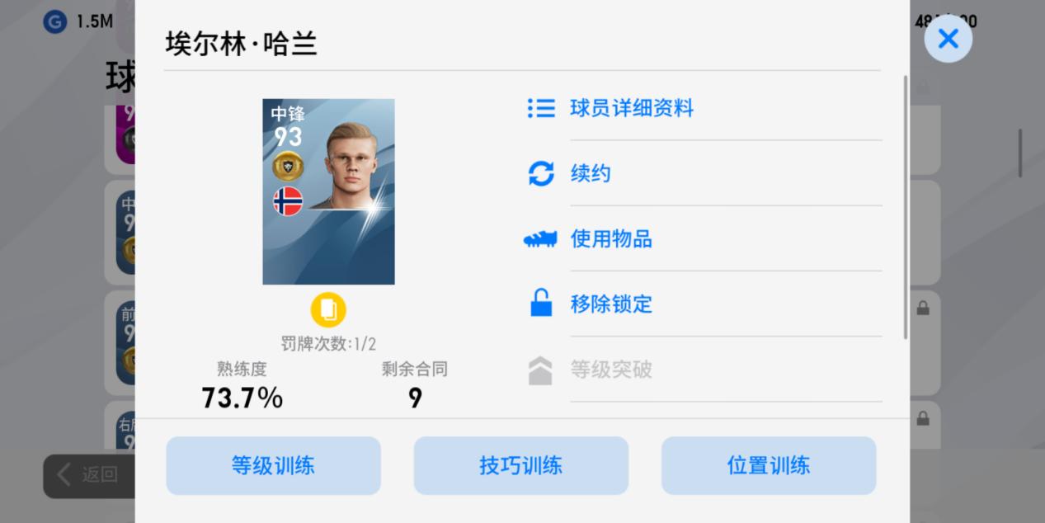
Task: Open 位置训练 position training
Action: pyautogui.click(x=768, y=465)
